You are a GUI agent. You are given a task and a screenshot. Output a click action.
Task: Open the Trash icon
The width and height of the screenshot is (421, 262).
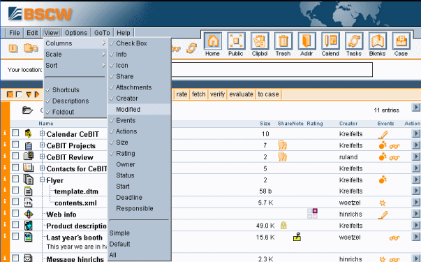(283, 41)
